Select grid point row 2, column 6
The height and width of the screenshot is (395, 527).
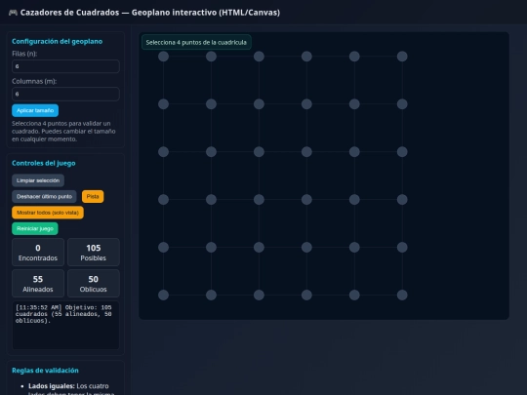point(402,104)
